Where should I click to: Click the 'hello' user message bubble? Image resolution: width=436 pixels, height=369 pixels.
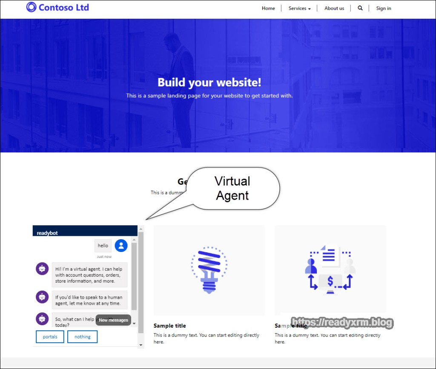pyautogui.click(x=103, y=246)
